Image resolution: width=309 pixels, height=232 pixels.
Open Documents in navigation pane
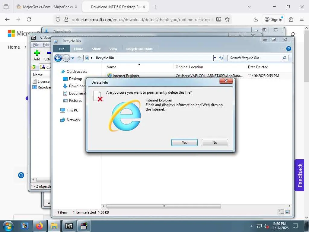coord(74,93)
